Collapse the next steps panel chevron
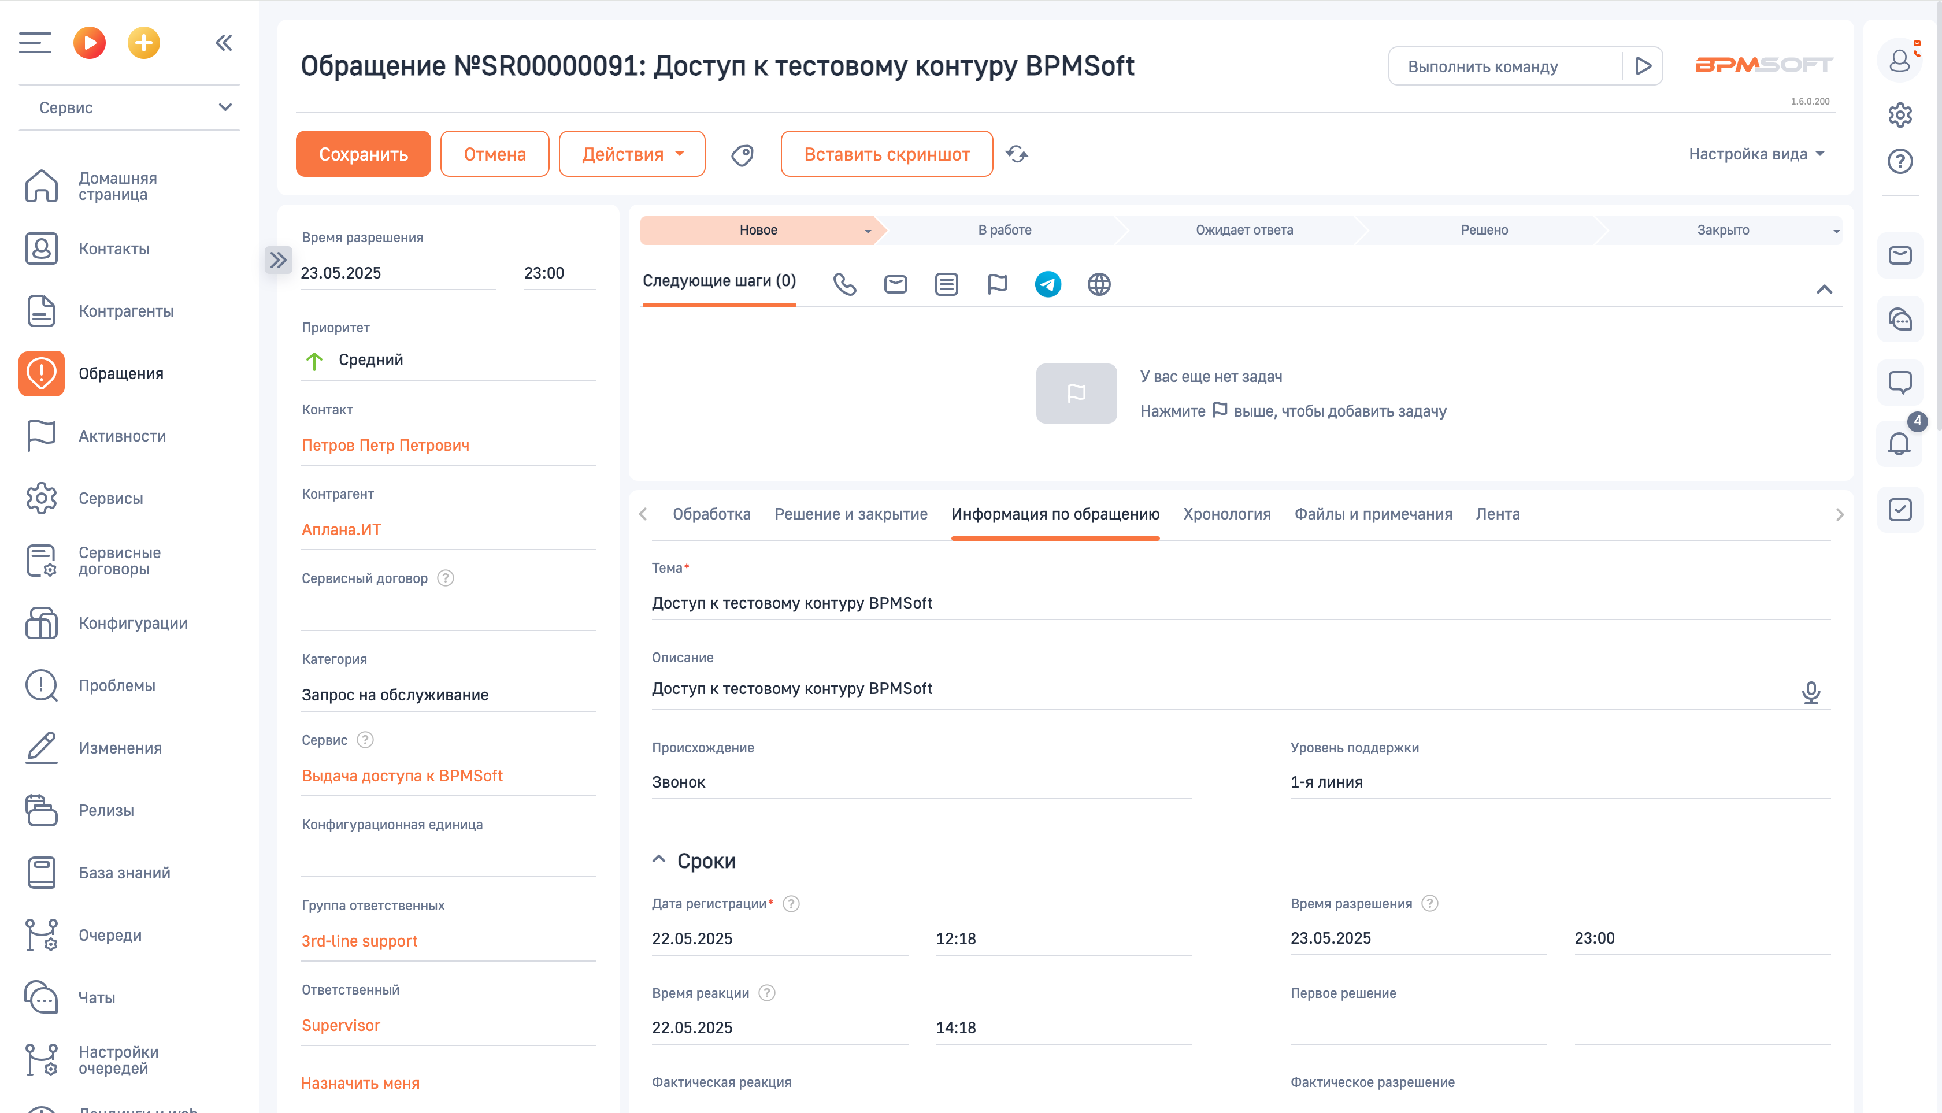 click(x=1824, y=289)
